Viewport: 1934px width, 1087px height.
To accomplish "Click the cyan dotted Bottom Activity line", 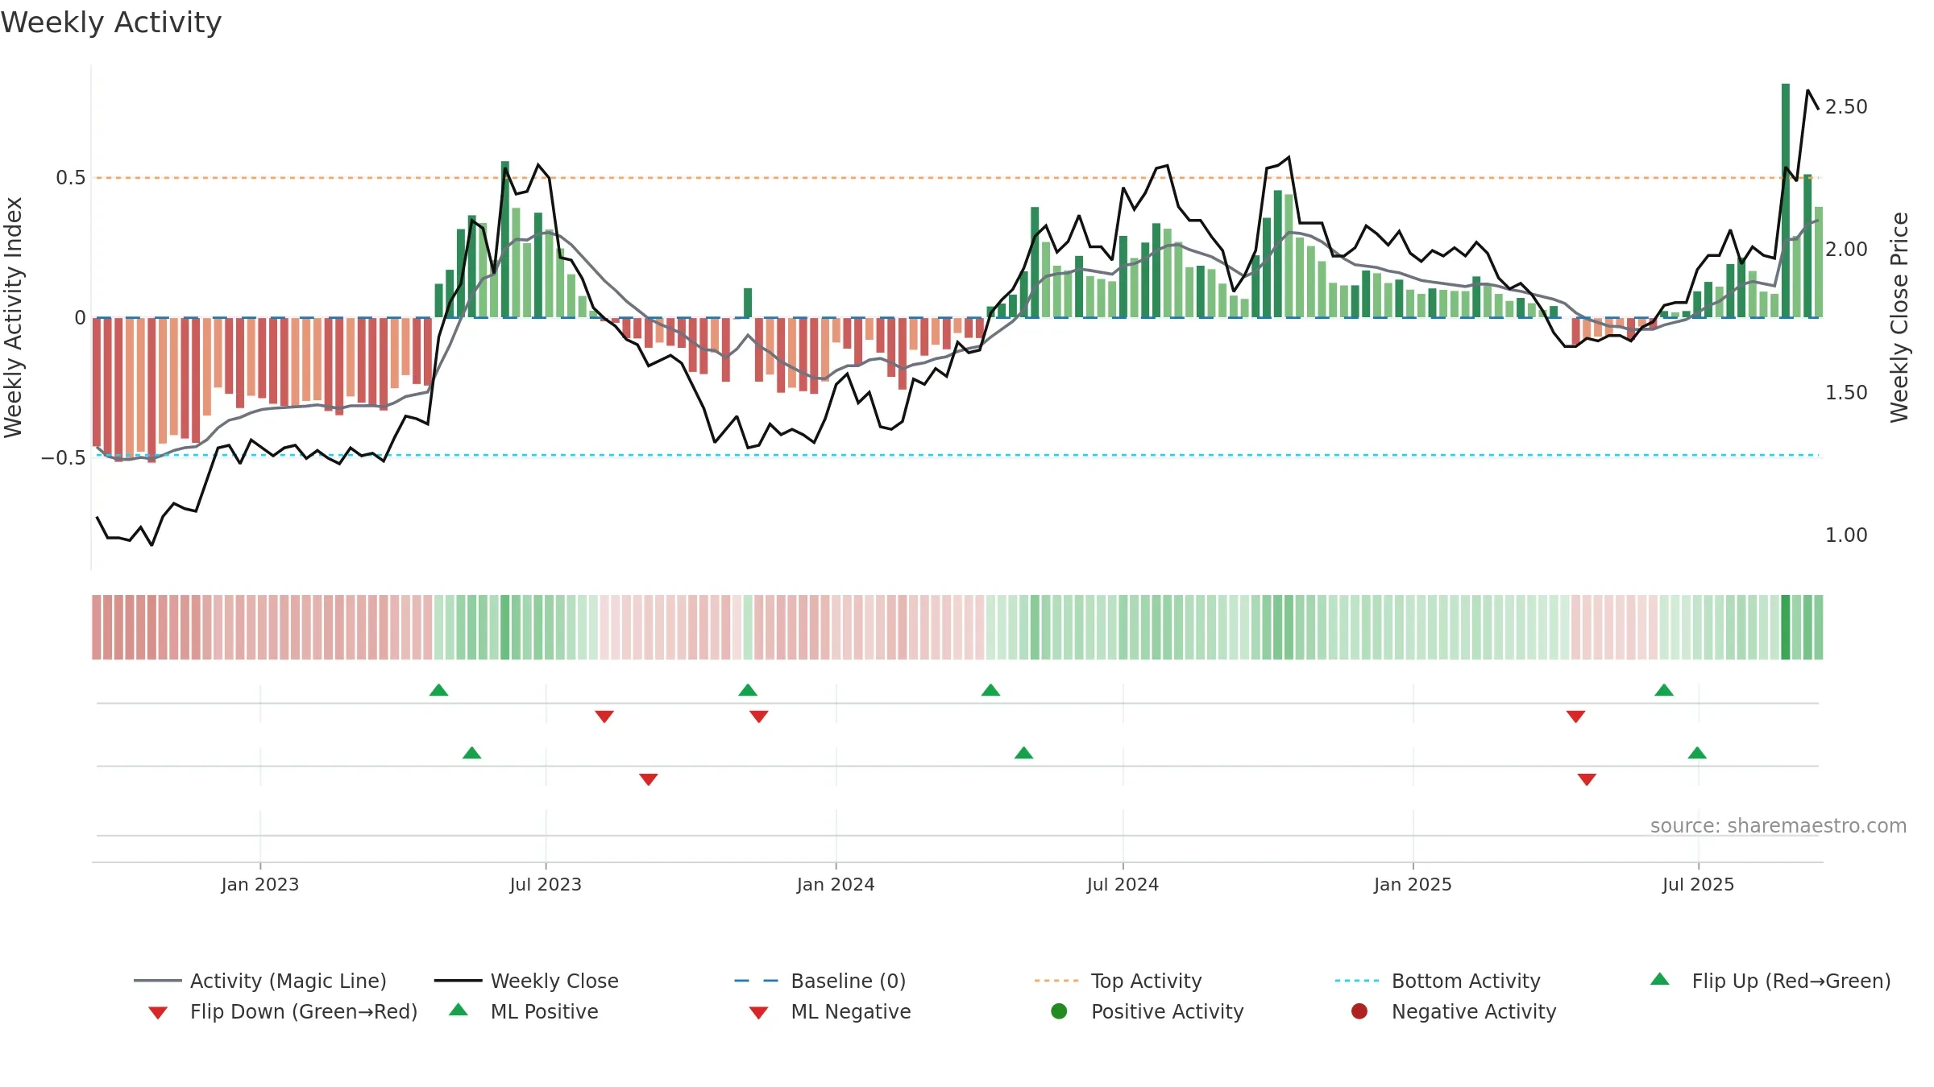I will point(957,455).
